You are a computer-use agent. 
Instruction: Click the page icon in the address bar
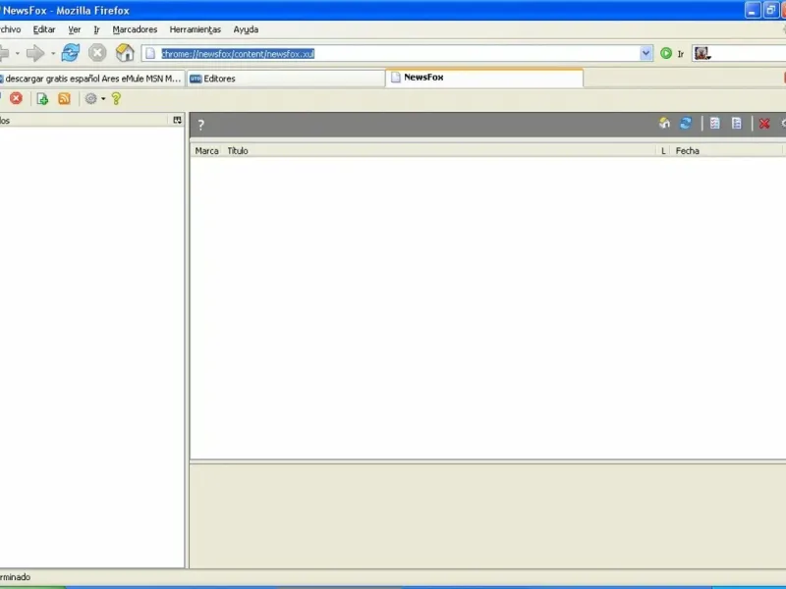pos(150,54)
